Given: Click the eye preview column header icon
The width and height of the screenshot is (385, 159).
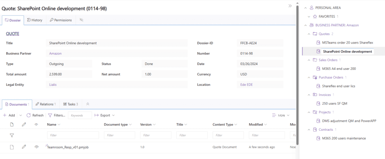Looking at the screenshot, I should (x=36, y=125).
